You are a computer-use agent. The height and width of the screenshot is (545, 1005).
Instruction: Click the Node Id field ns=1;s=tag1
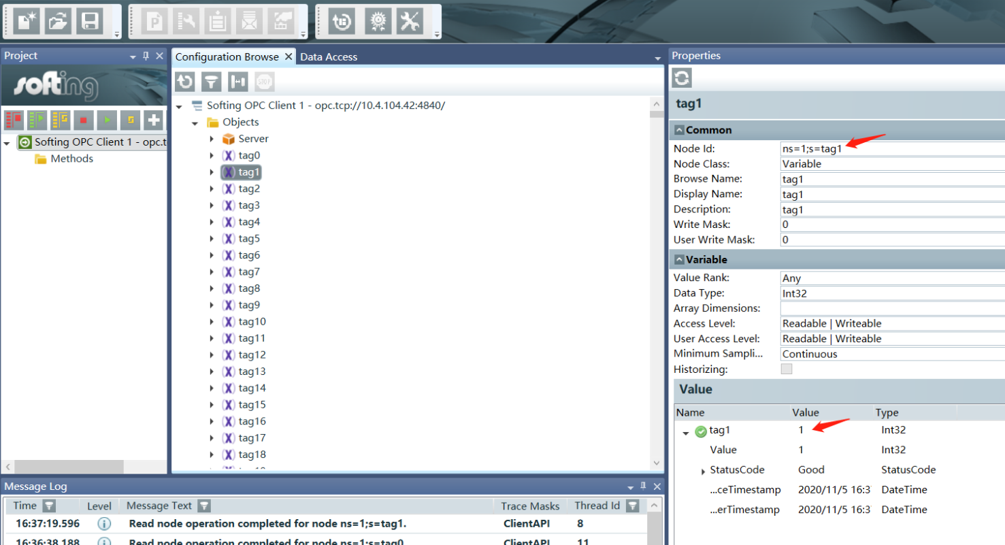(x=893, y=149)
